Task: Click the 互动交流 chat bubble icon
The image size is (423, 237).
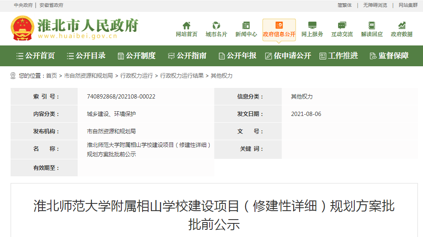Action: pyautogui.click(x=342, y=25)
